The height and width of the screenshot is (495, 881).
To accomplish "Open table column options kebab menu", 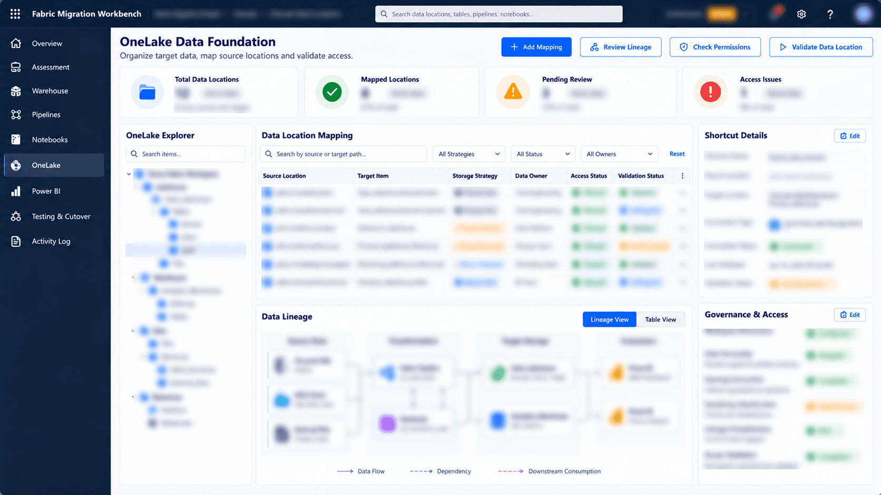I will tap(682, 176).
